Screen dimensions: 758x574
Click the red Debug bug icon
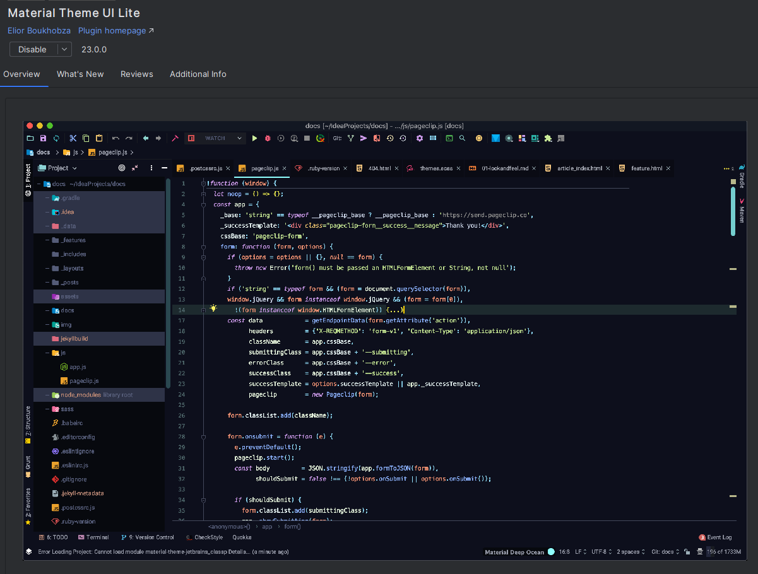click(268, 138)
